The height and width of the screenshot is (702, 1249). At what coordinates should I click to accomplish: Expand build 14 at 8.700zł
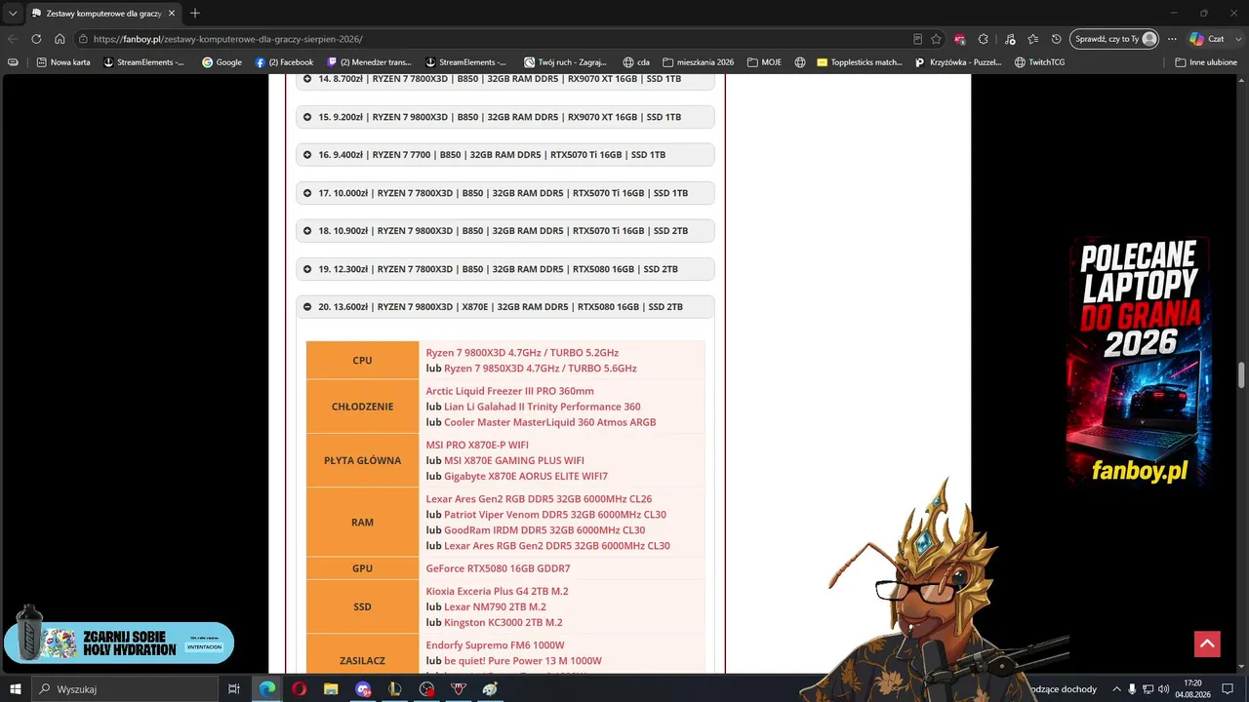coord(505,79)
